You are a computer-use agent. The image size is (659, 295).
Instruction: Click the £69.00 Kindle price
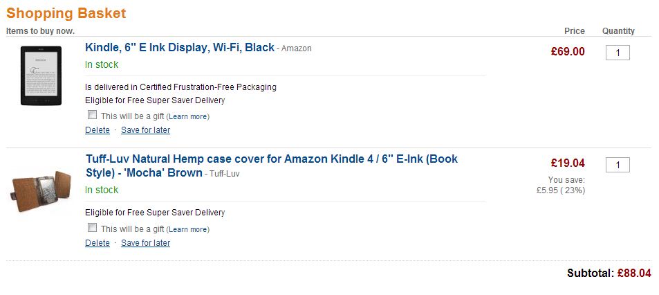(x=568, y=52)
